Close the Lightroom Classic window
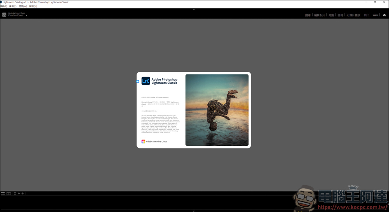The image size is (389, 212). coord(384,2)
